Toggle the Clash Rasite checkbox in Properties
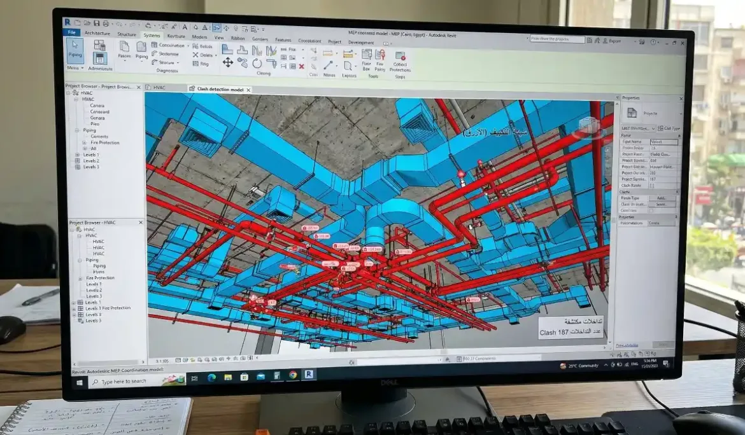The image size is (745, 435). click(651, 186)
